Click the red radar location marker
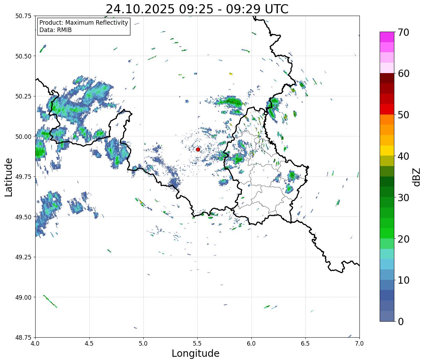Image resolution: width=425 pixels, height=362 pixels. 198,149
